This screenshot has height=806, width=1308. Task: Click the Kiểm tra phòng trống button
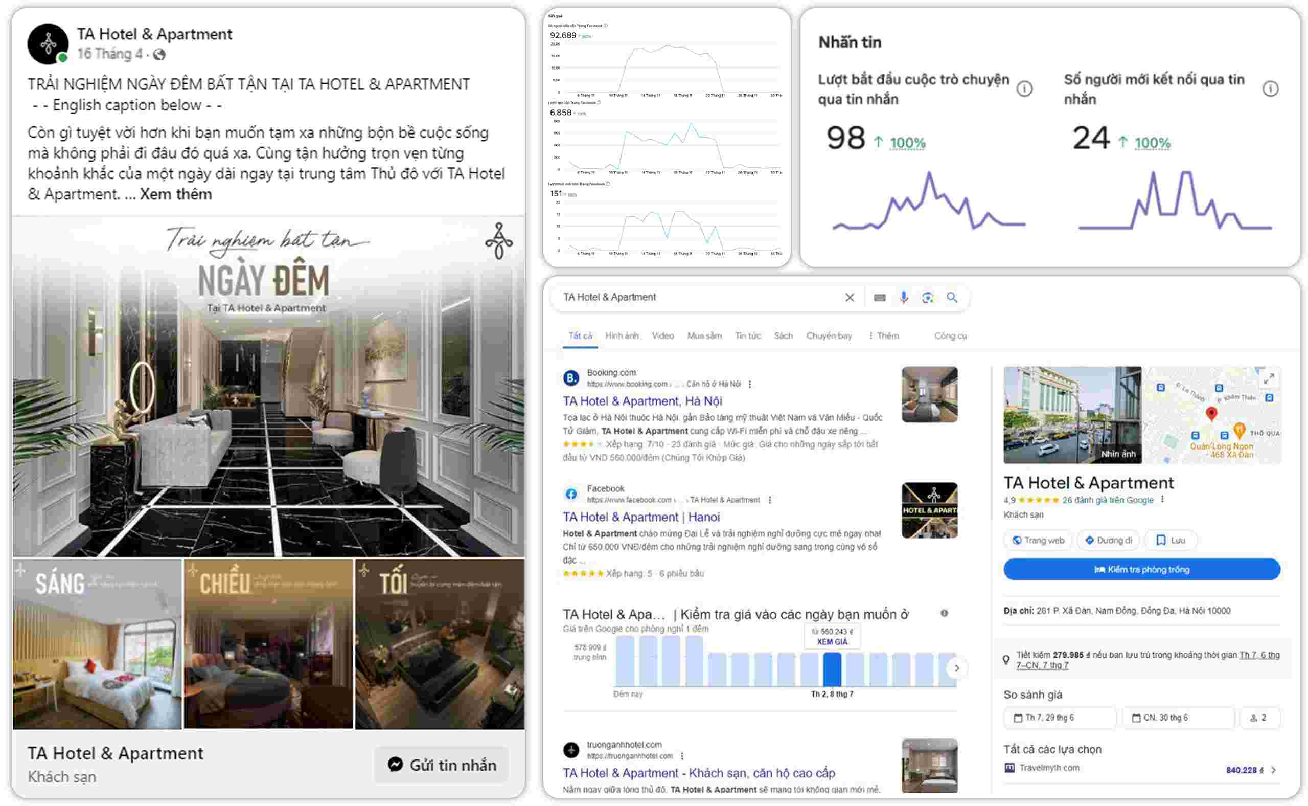tap(1141, 569)
